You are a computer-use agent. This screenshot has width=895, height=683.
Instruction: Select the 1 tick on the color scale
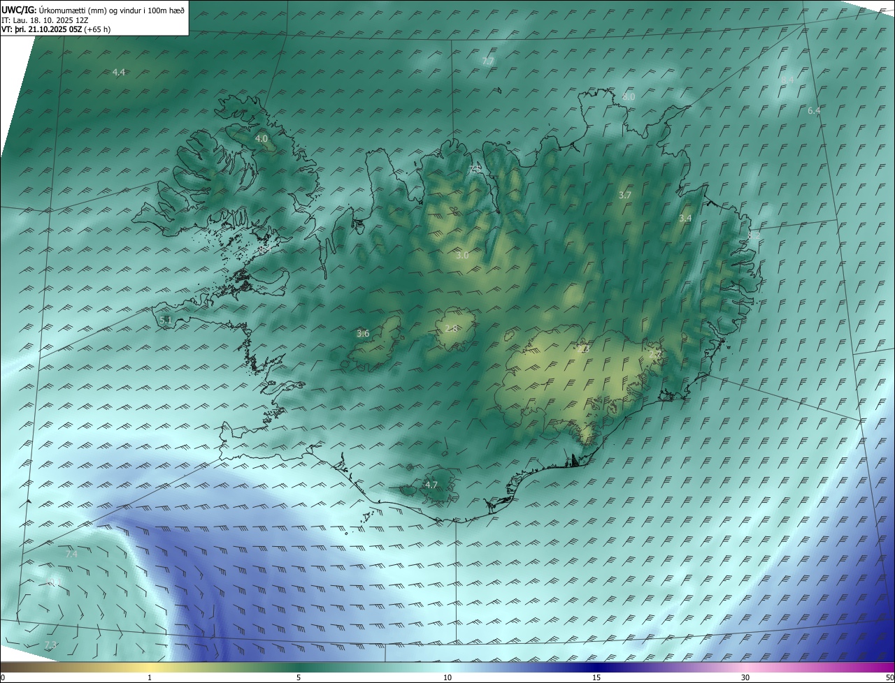tap(150, 677)
